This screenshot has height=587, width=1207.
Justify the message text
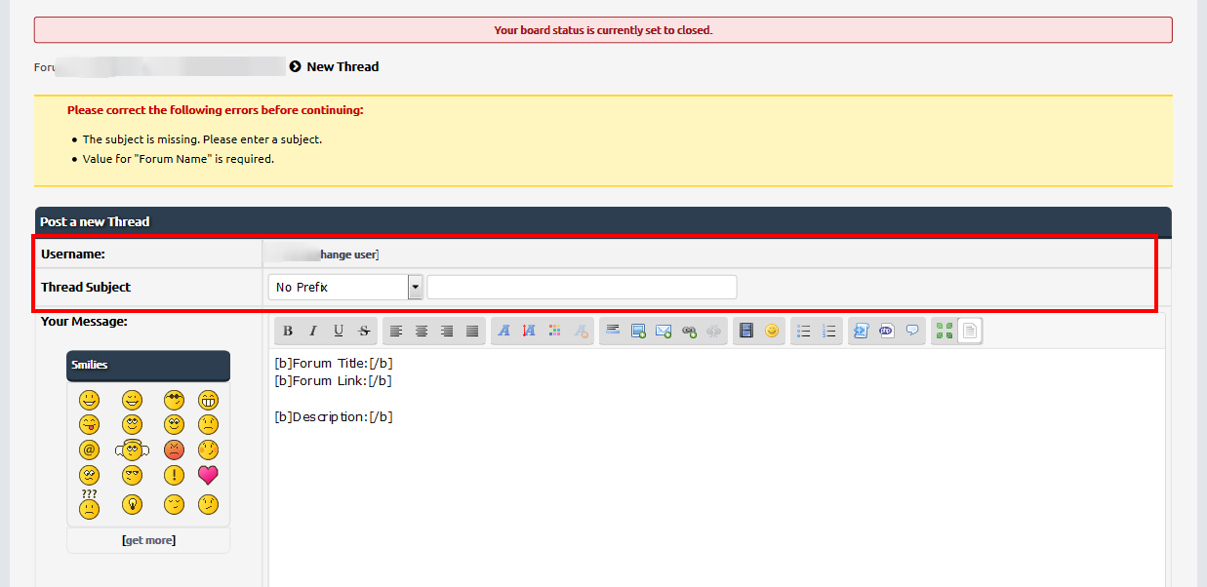pyautogui.click(x=472, y=332)
